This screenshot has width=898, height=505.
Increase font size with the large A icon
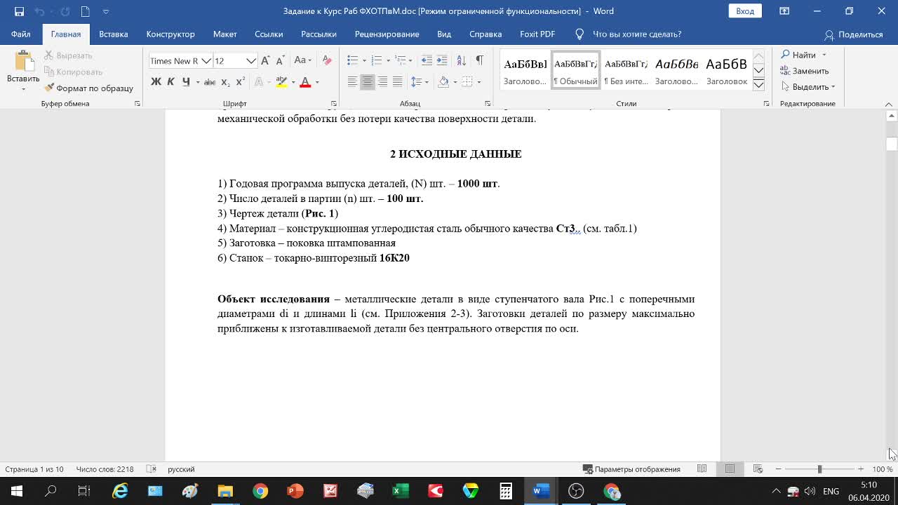coord(265,61)
